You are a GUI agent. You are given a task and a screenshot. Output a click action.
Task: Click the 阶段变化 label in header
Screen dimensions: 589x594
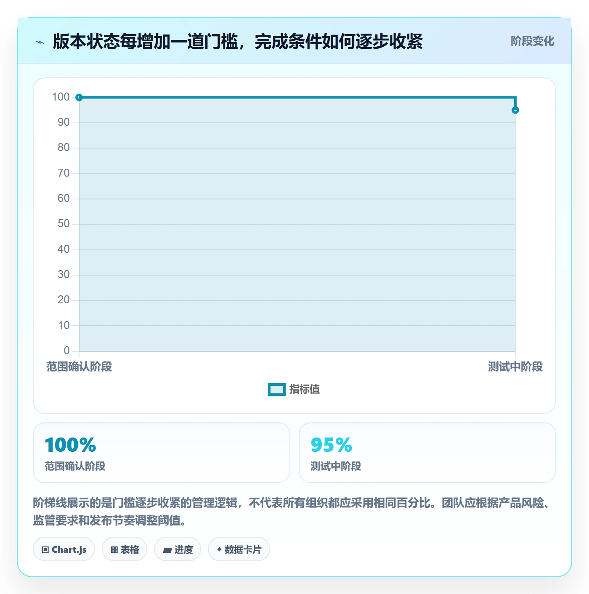tap(532, 41)
